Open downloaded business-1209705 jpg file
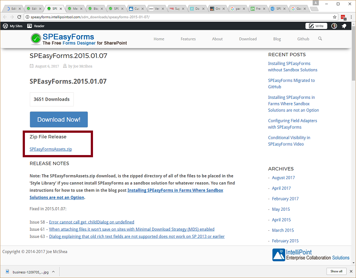This screenshot has height=278, width=356. 28,272
